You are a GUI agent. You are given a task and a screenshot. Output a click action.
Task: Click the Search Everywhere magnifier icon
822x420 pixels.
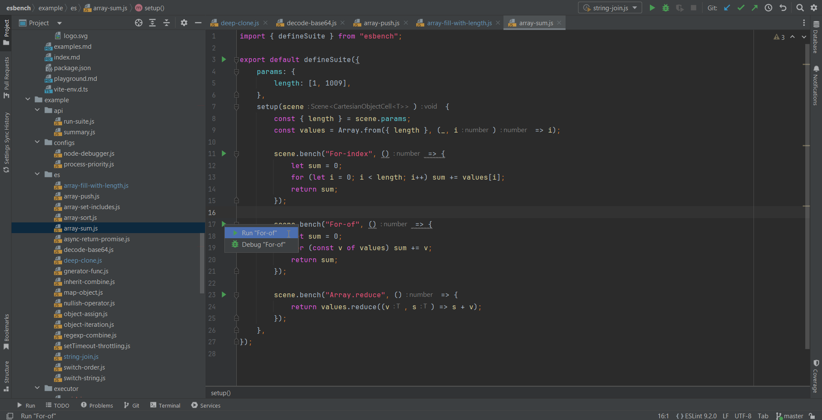pos(800,8)
